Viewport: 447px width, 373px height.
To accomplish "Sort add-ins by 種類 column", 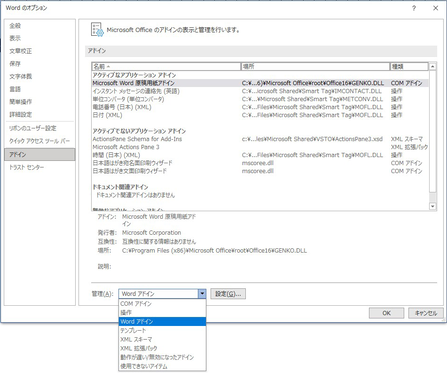I will pyautogui.click(x=409, y=66).
